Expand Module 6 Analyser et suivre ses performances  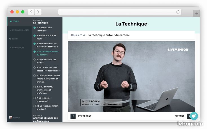[x=45, y=118]
